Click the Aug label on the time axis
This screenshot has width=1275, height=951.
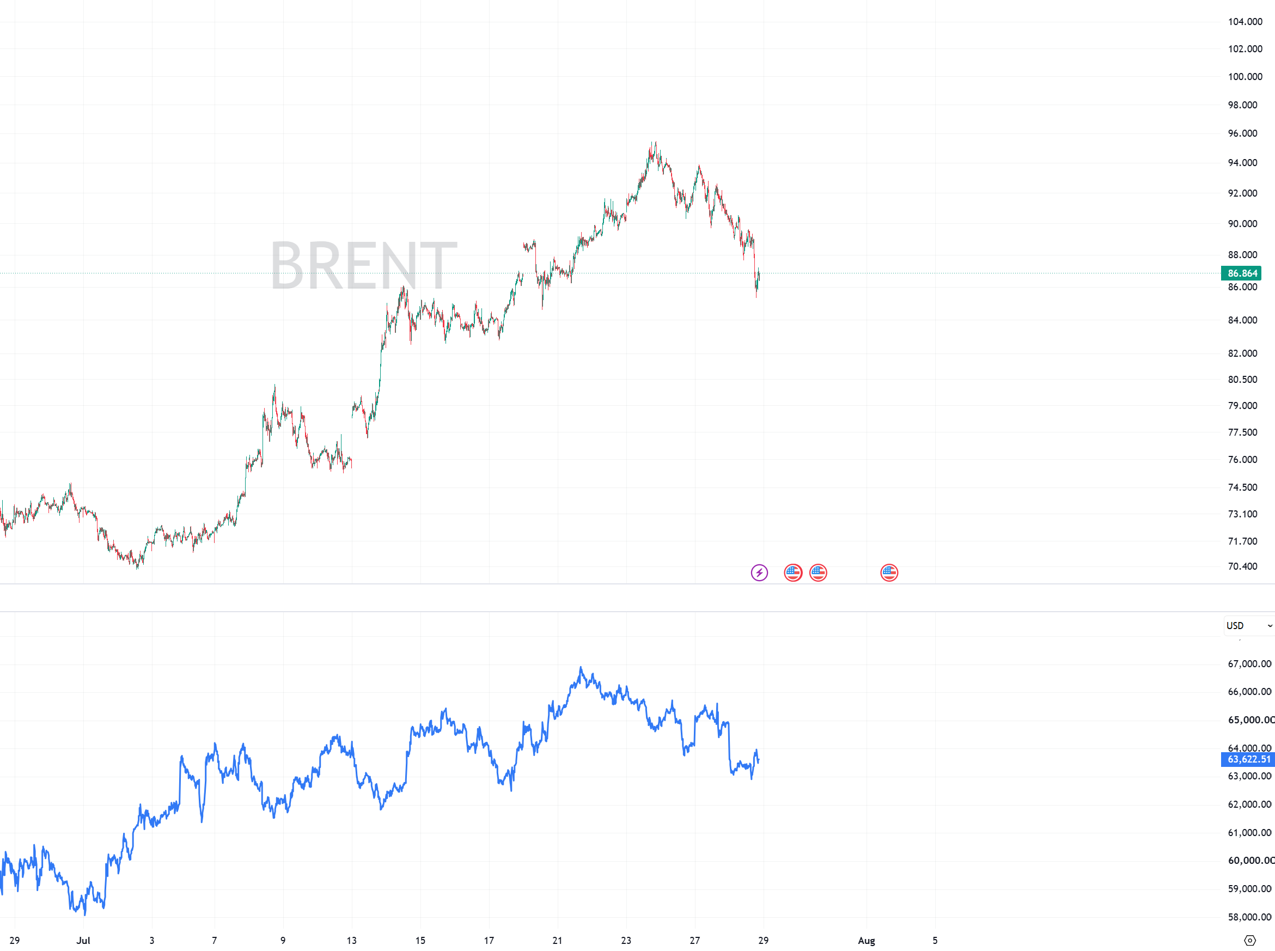[867, 941]
